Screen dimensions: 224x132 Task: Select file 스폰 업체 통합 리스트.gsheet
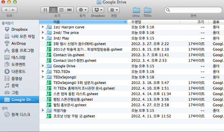tap(76, 94)
